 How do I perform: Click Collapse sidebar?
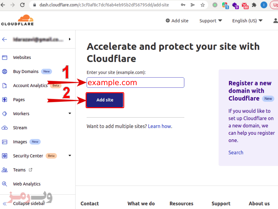(x=29, y=204)
